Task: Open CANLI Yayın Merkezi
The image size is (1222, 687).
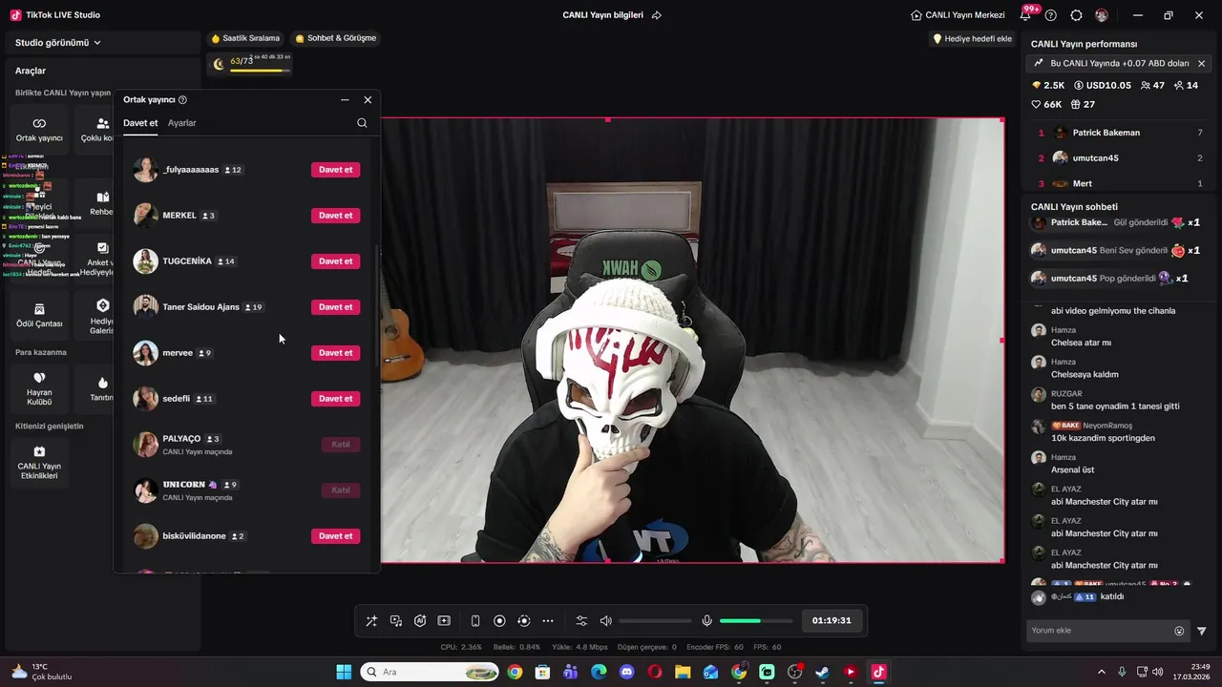Action: pyautogui.click(x=959, y=15)
